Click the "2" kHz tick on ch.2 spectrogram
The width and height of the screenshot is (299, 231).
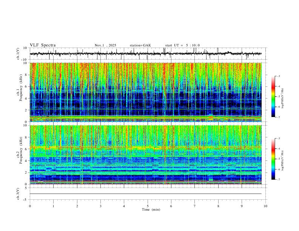point(26,172)
